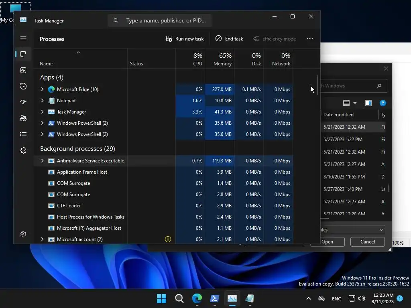
Task: Switch to PowerShell on the taskbar
Action: pyautogui.click(x=215, y=298)
